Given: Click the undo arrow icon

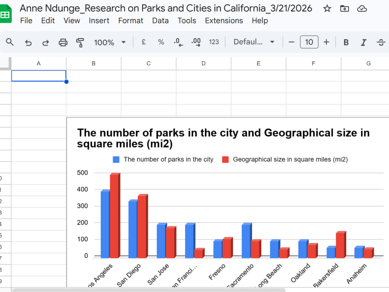Looking at the screenshot, I should click(28, 42).
